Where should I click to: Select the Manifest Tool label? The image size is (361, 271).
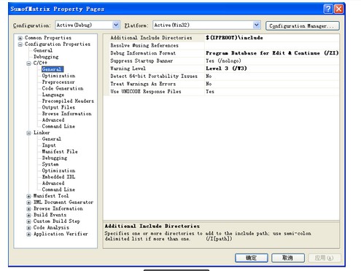click(x=51, y=196)
